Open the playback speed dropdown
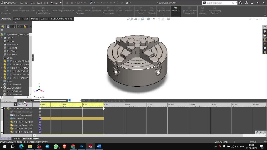Screen dimensions: 267x150 80,101
